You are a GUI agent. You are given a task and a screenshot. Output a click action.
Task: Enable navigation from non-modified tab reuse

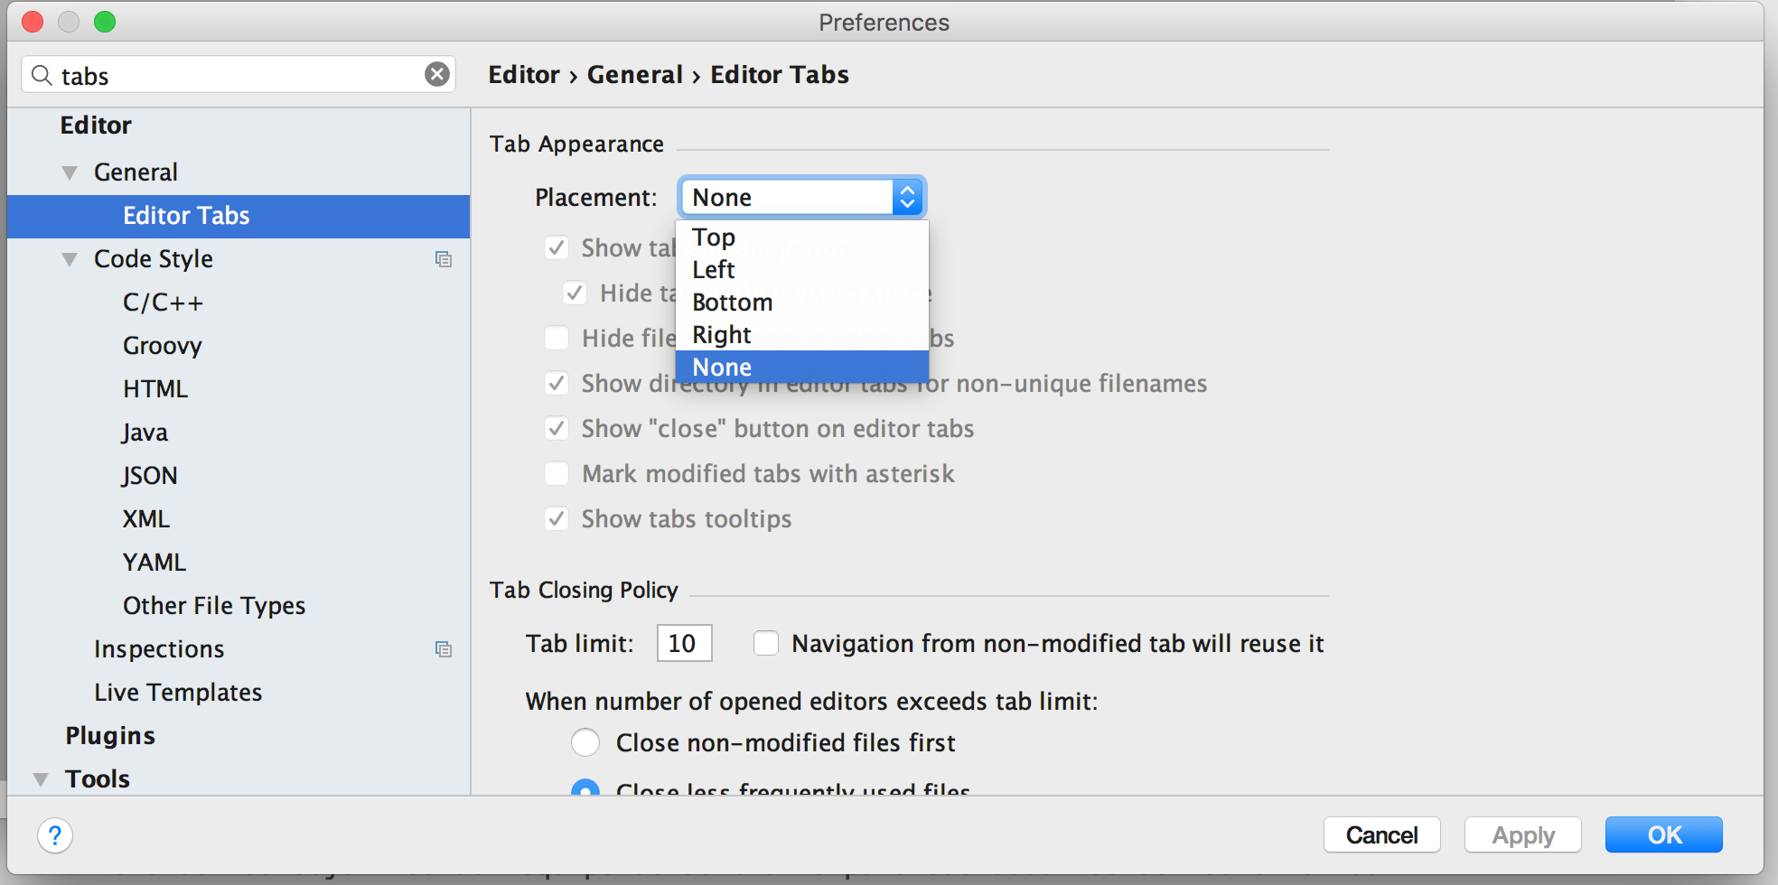(x=766, y=643)
